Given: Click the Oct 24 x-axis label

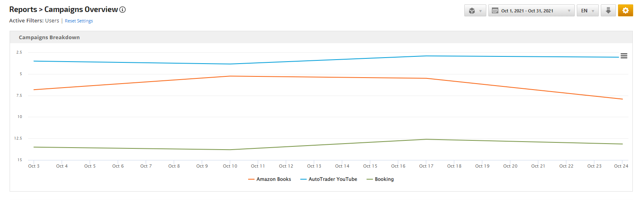Looking at the screenshot, I should [x=621, y=166].
